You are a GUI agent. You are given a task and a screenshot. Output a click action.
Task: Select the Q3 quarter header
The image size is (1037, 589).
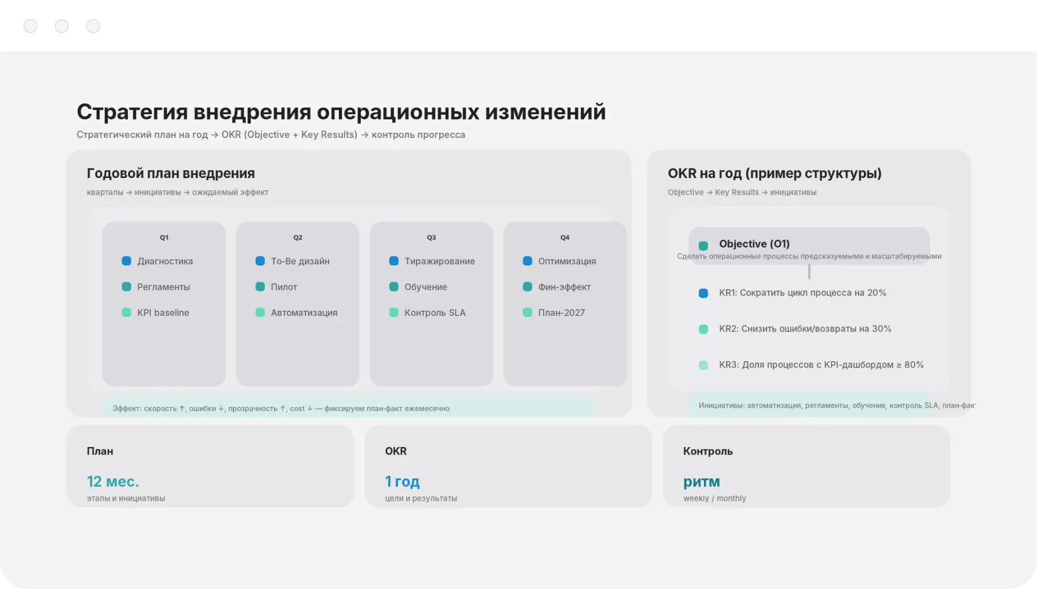point(432,238)
